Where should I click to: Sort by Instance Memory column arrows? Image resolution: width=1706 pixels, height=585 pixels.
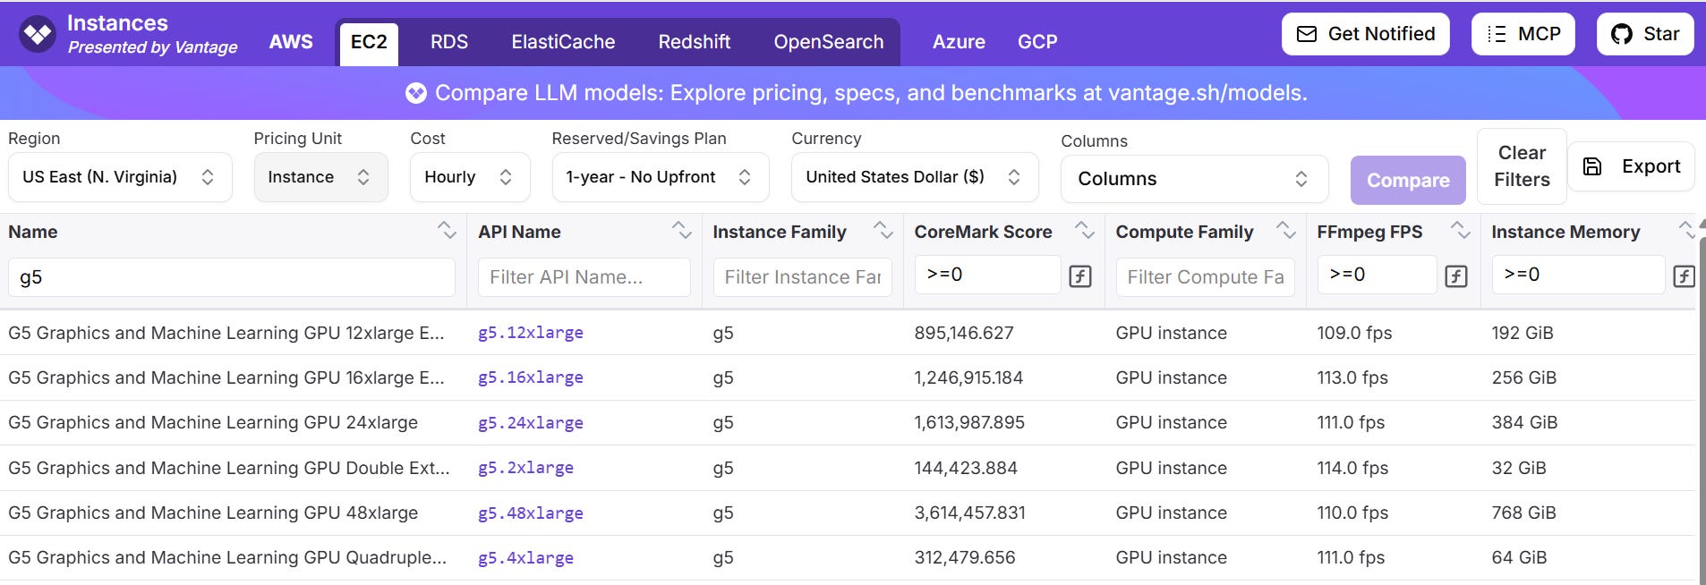pos(1687,231)
